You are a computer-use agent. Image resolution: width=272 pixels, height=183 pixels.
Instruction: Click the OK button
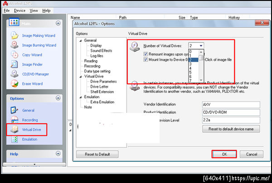[224, 154]
